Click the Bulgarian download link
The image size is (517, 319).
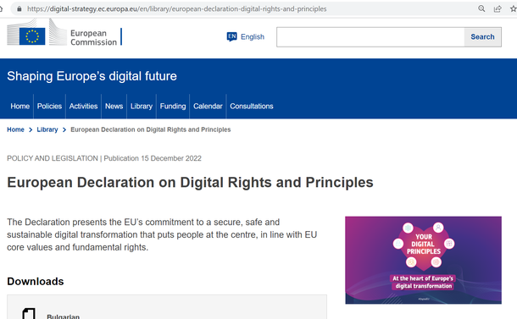pyautogui.click(x=63, y=316)
